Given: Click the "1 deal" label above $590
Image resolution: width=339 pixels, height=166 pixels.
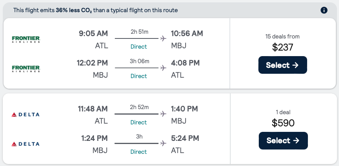Looking at the screenshot, I should 283,112.
